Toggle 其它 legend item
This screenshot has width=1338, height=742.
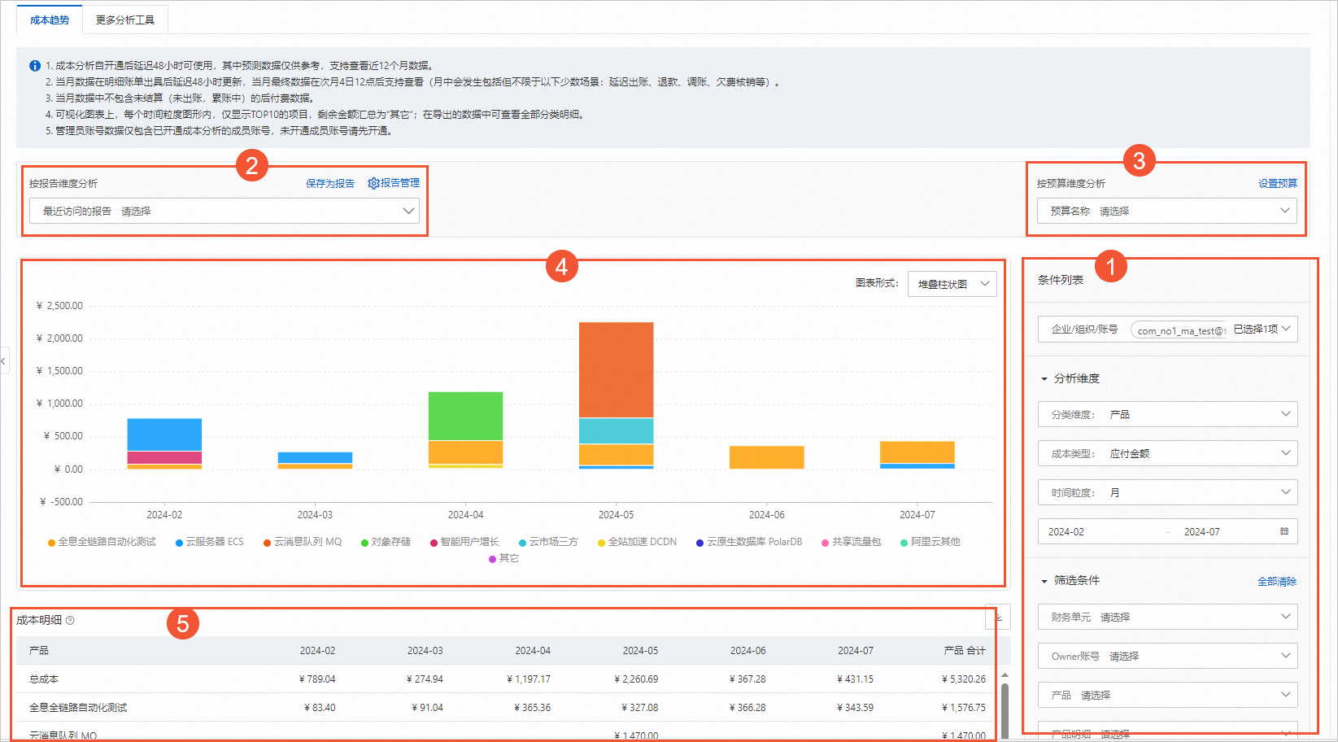click(503, 558)
